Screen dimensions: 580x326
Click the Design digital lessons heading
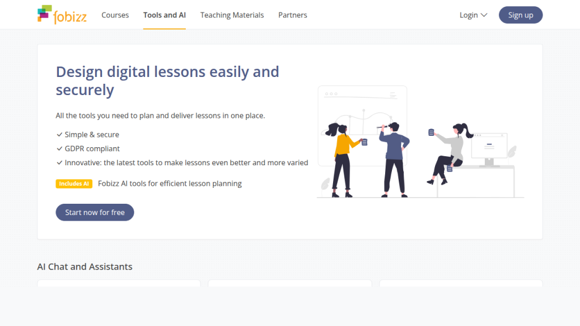(167, 80)
